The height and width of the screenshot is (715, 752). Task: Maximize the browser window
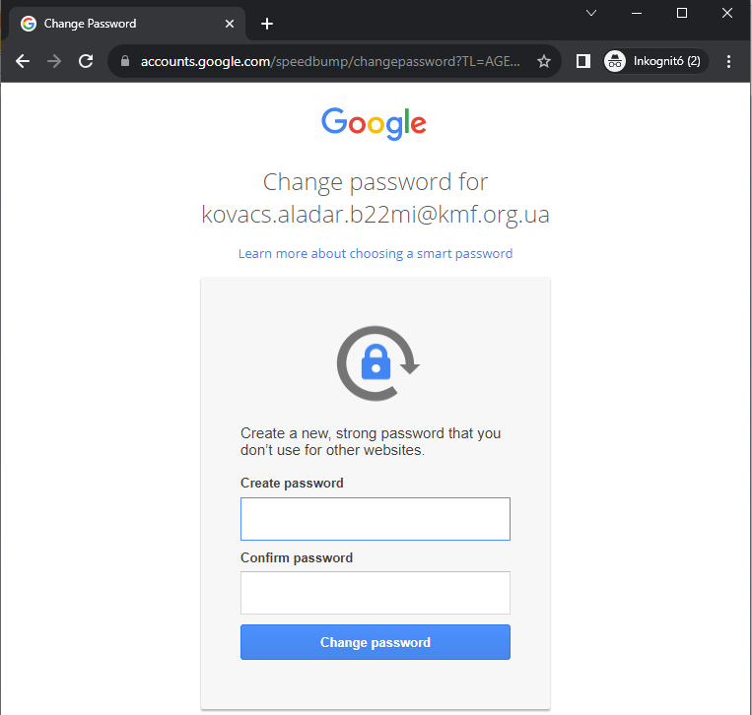[x=682, y=13]
